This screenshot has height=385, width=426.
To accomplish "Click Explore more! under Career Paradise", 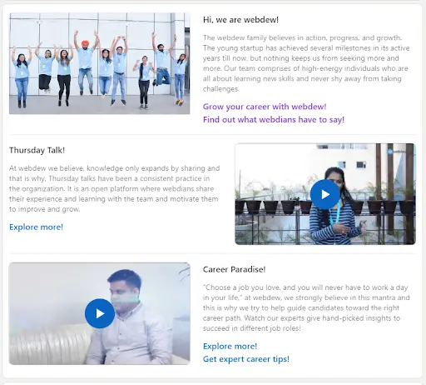I will 230,346.
